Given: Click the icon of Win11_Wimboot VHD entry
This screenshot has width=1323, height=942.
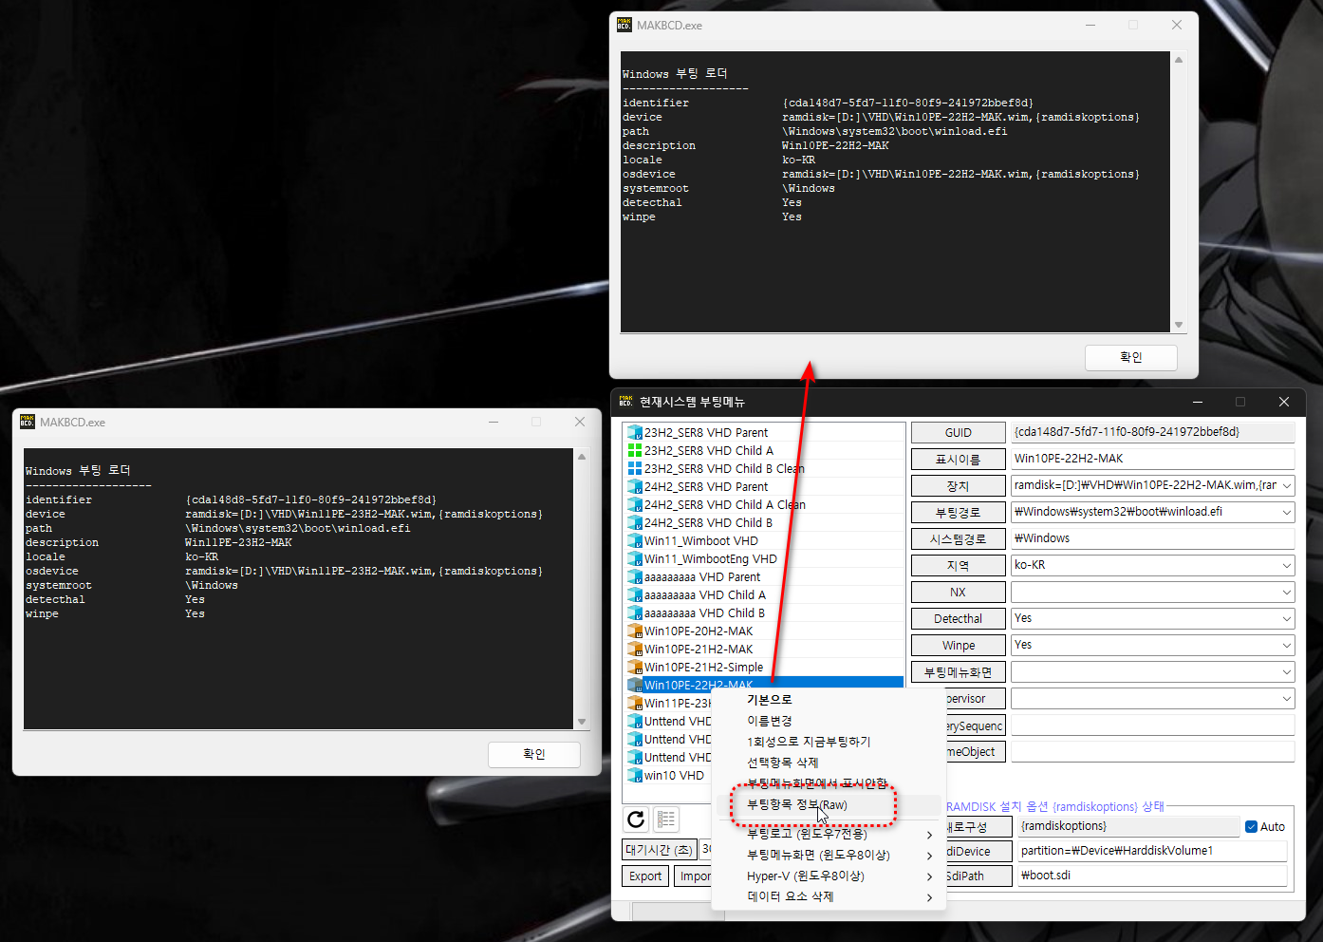Looking at the screenshot, I should point(635,541).
